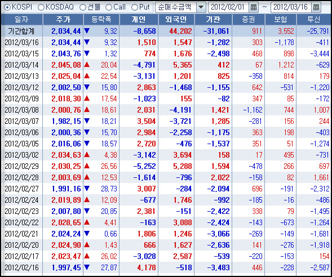Select the 기간합계 summary row

pyautogui.click(x=166, y=31)
